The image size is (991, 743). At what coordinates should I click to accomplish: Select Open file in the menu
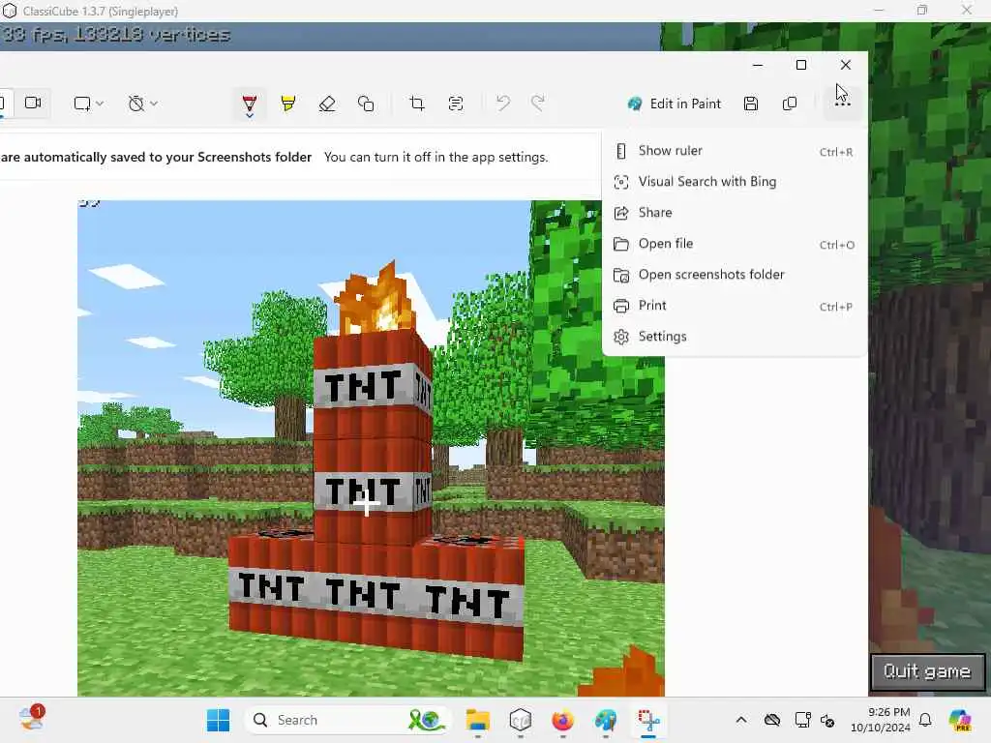(735, 244)
